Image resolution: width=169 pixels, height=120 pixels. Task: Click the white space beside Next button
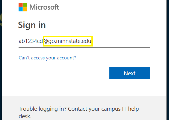pos(64,73)
